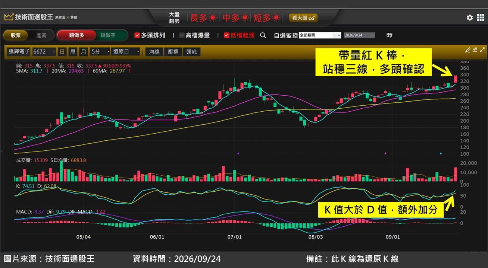
Task: Click the 自選監控 label
Action: point(285,35)
